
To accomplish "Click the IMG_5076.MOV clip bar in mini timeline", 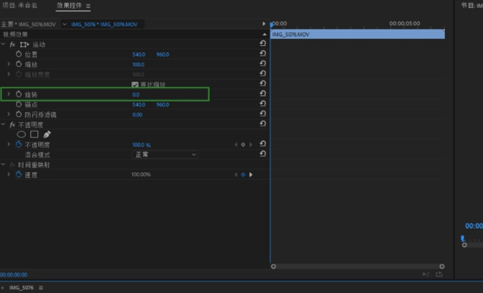I will (358, 34).
